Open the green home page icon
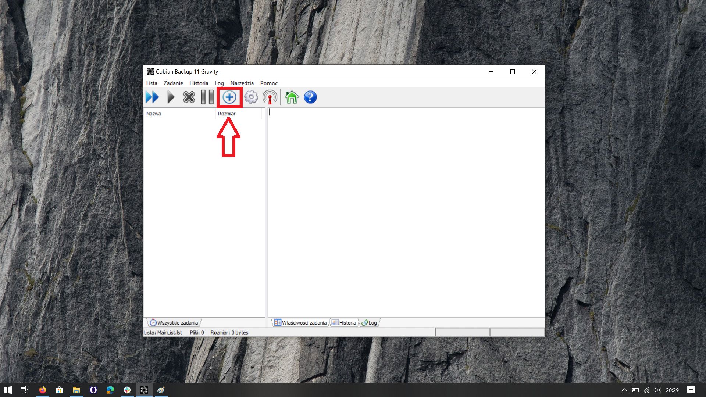Viewport: 706px width, 397px height. point(292,97)
